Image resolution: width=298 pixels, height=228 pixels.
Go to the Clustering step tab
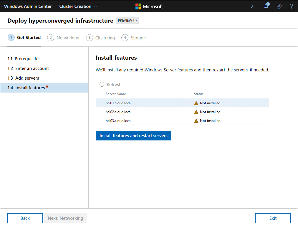pos(100,38)
